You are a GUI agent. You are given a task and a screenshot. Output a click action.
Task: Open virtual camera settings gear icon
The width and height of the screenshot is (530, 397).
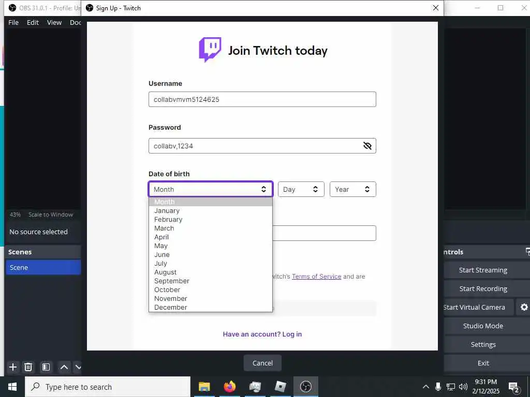pyautogui.click(x=524, y=307)
